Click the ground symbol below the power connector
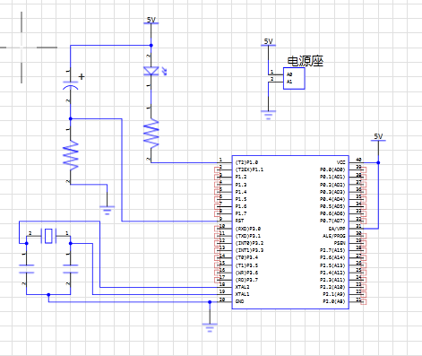The height and width of the screenshot is (356, 422). click(x=268, y=115)
